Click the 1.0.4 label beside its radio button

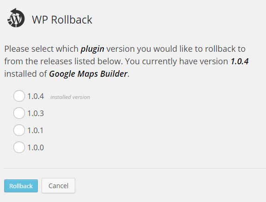[x=36, y=97]
